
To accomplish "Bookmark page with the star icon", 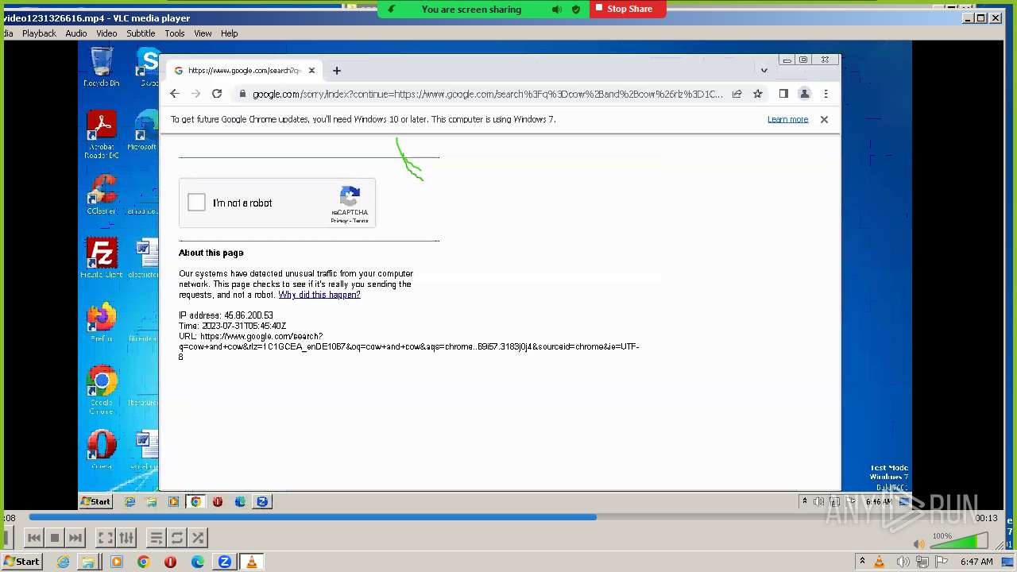I will (x=758, y=94).
